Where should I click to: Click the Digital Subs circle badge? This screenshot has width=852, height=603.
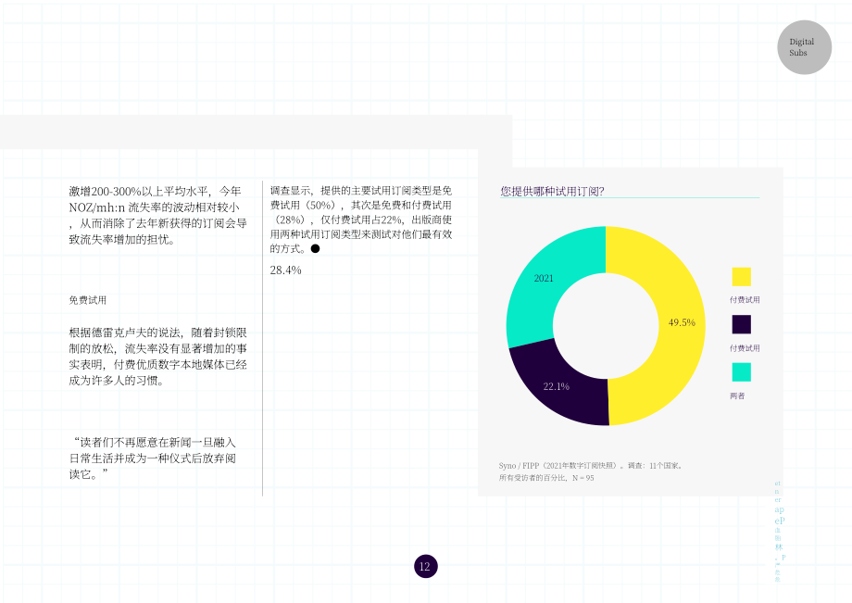point(804,47)
